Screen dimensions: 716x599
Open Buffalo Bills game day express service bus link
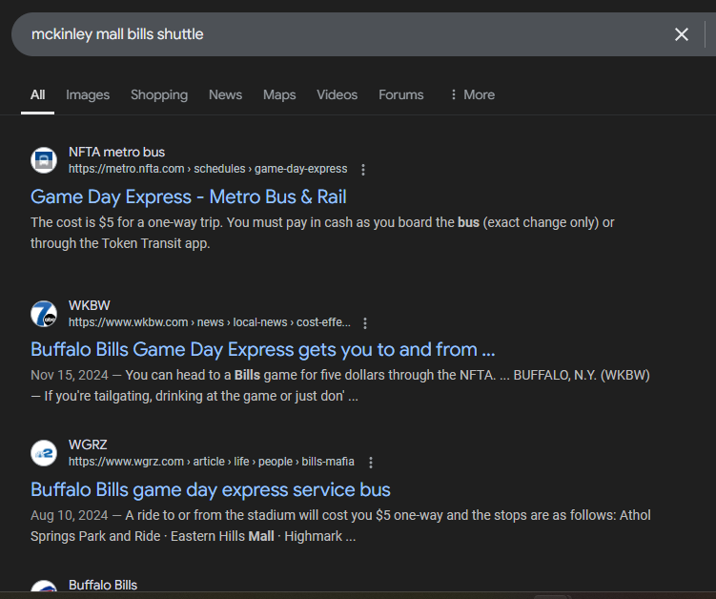pyautogui.click(x=211, y=490)
